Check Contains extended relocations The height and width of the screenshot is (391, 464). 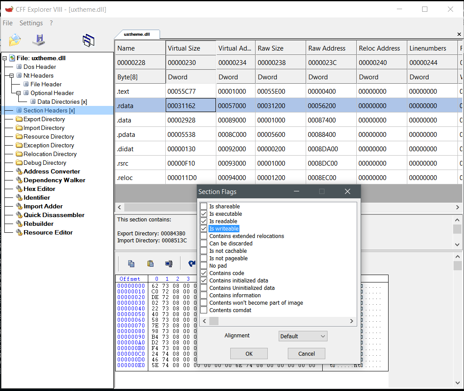[x=204, y=236]
